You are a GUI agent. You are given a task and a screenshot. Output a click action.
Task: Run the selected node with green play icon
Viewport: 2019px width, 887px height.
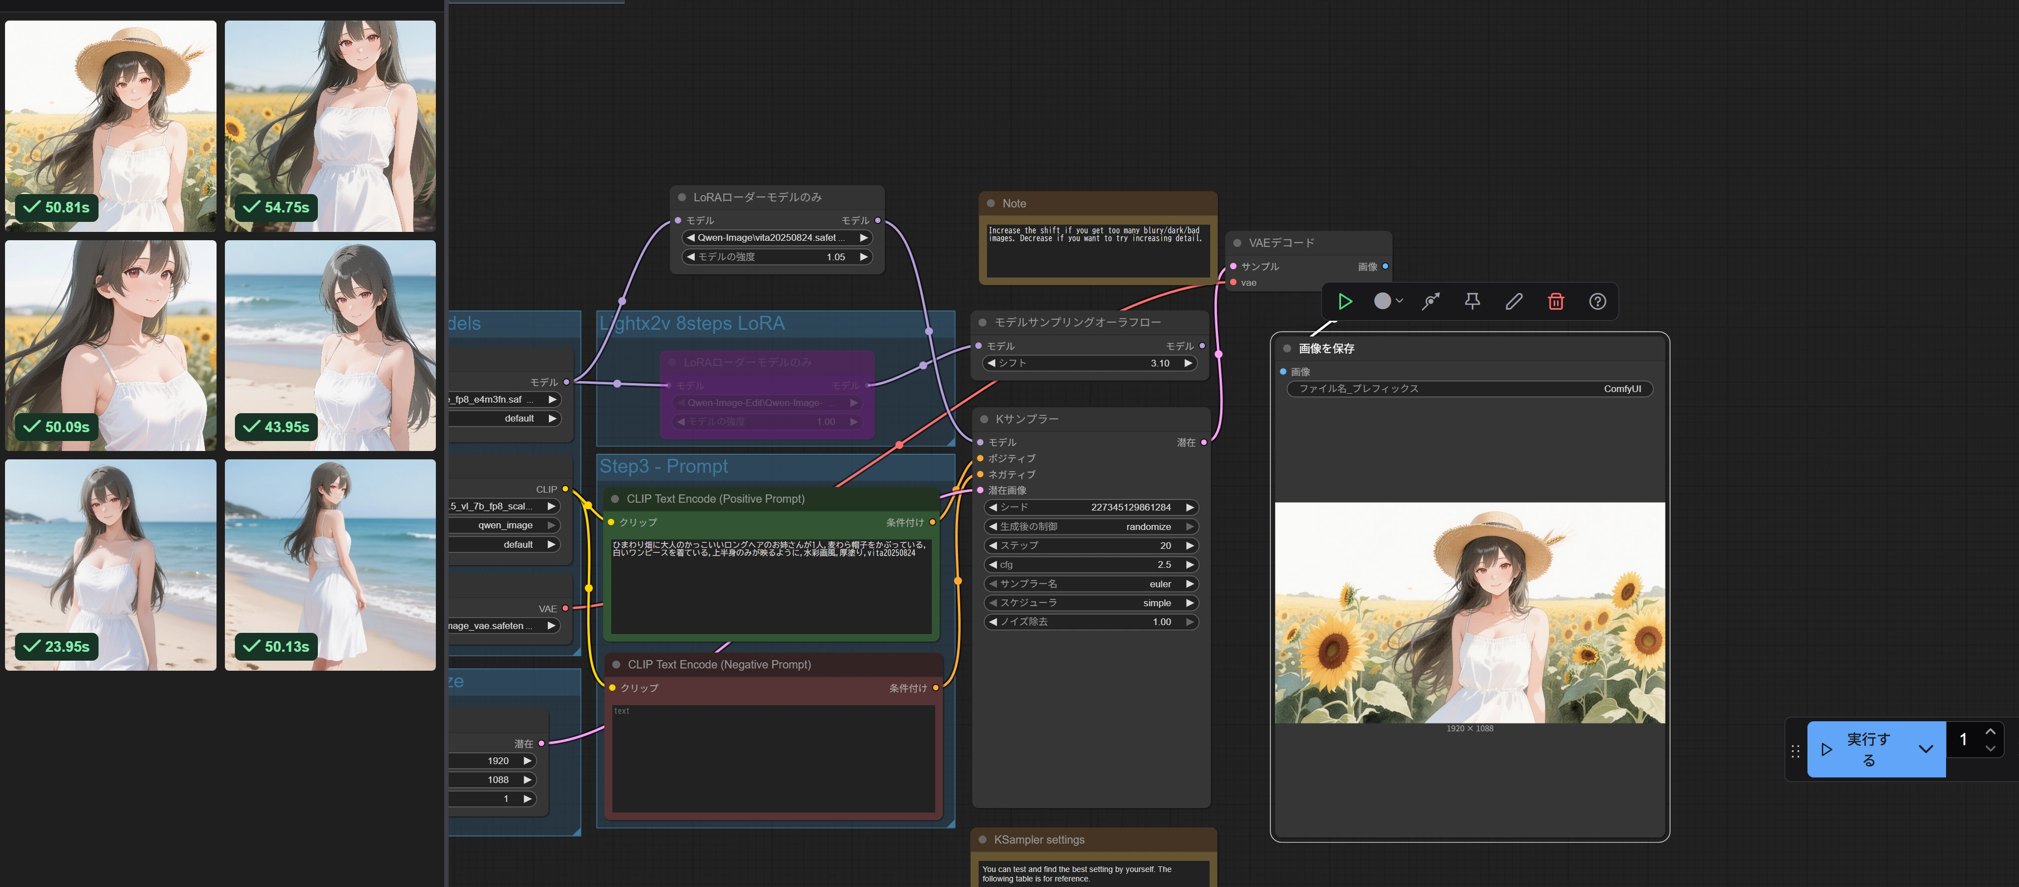click(1345, 301)
